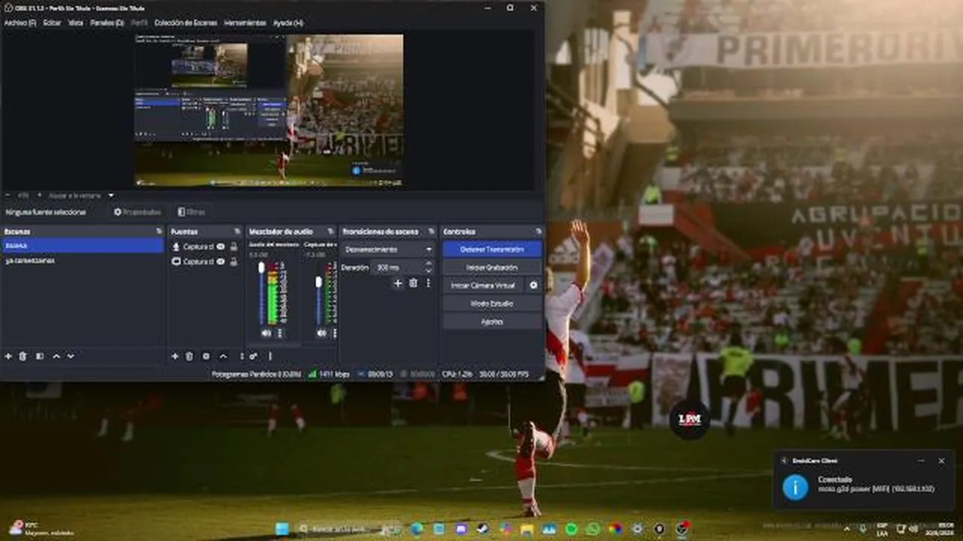Image resolution: width=963 pixels, height=541 pixels.
Task: Open Windows Start menu
Action: [282, 529]
